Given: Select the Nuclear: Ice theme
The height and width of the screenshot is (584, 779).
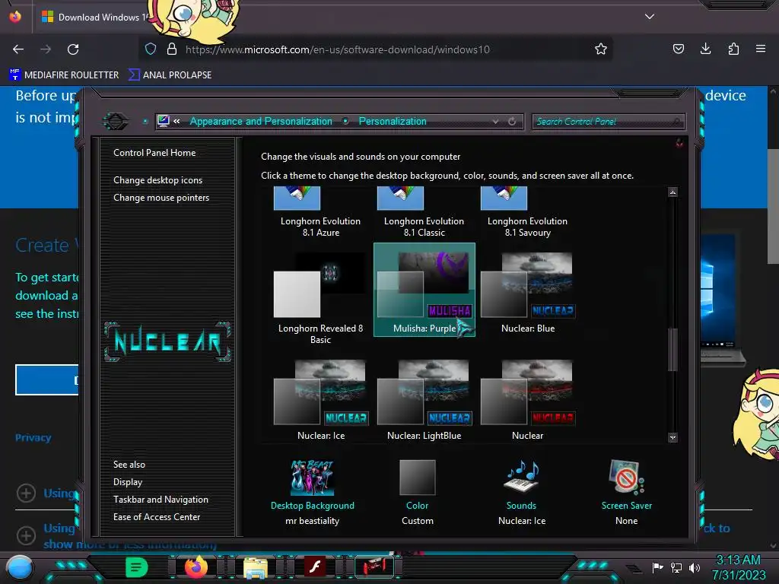Looking at the screenshot, I should click(x=321, y=400).
